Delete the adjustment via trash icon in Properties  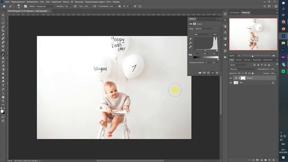[217, 73]
